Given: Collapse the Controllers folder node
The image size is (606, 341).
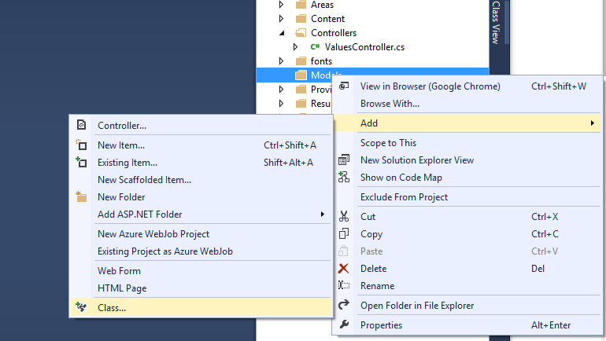Looking at the screenshot, I should 283,33.
